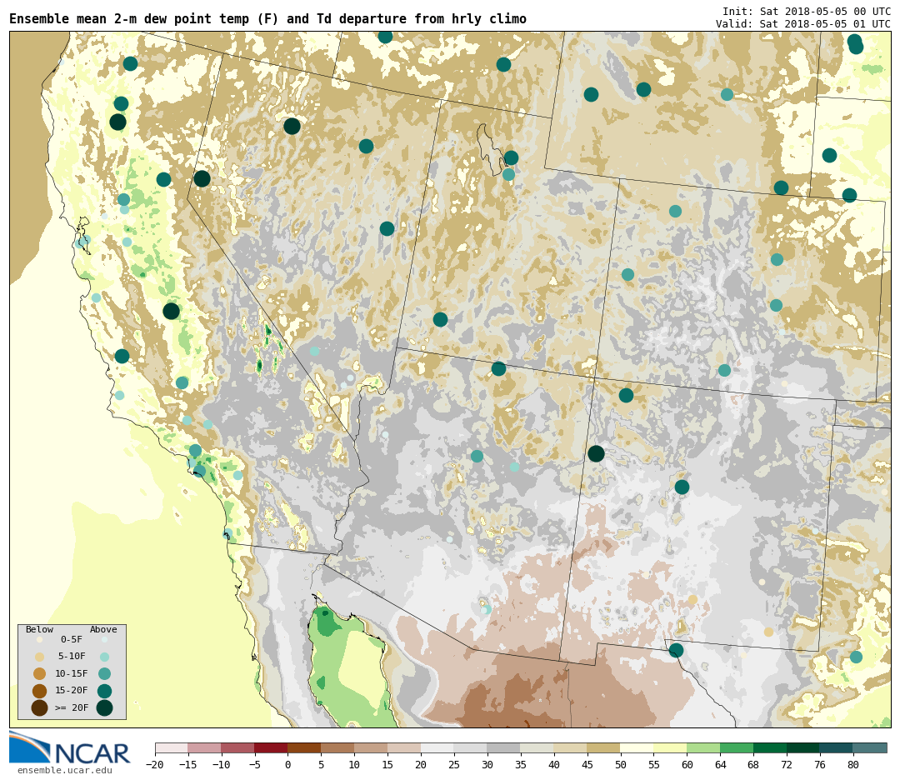Click the 64 color bar tick label
The image size is (900, 780).
(720, 764)
